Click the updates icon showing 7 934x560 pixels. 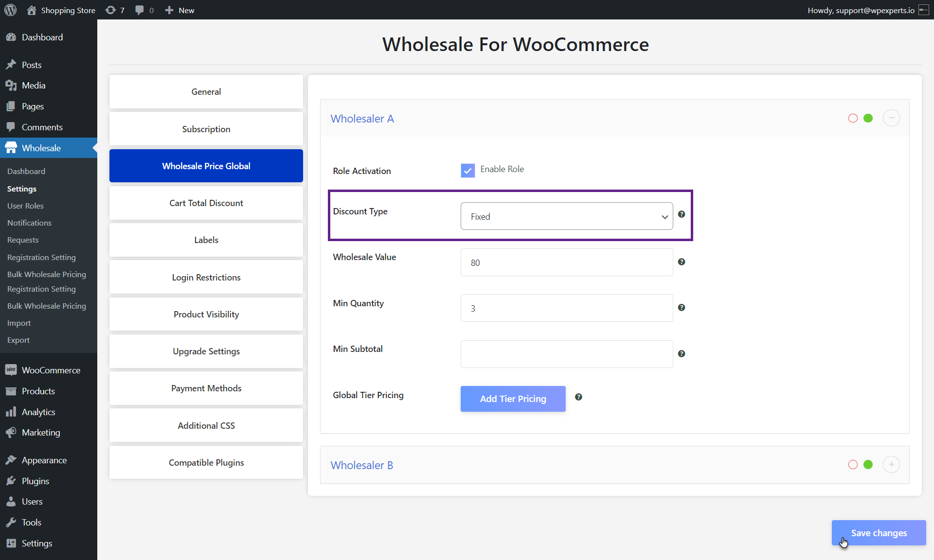(111, 10)
